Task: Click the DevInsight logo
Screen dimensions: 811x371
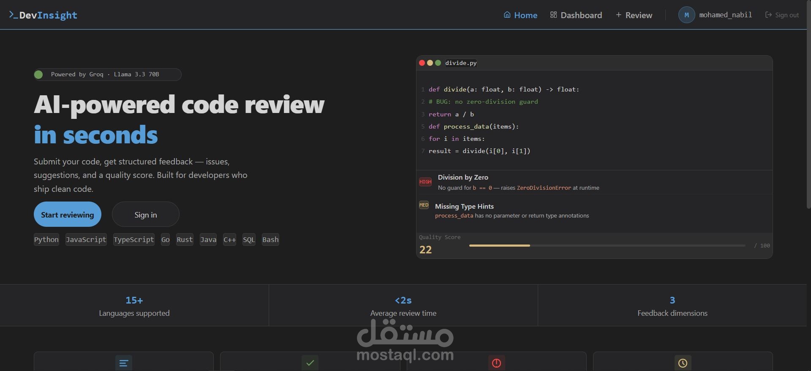Action: pyautogui.click(x=43, y=15)
